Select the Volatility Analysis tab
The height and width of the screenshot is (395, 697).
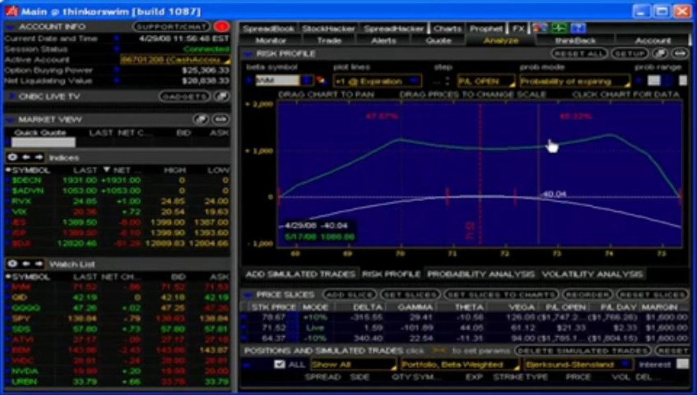(x=592, y=274)
